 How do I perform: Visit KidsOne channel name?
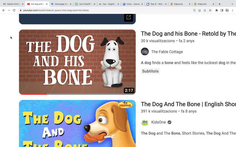[158, 122]
